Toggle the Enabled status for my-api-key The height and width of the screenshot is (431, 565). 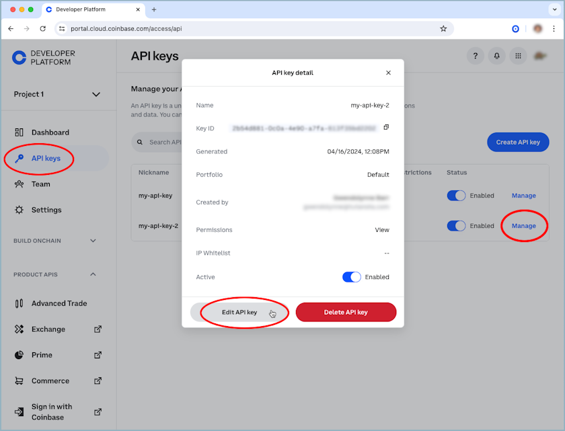(x=456, y=195)
